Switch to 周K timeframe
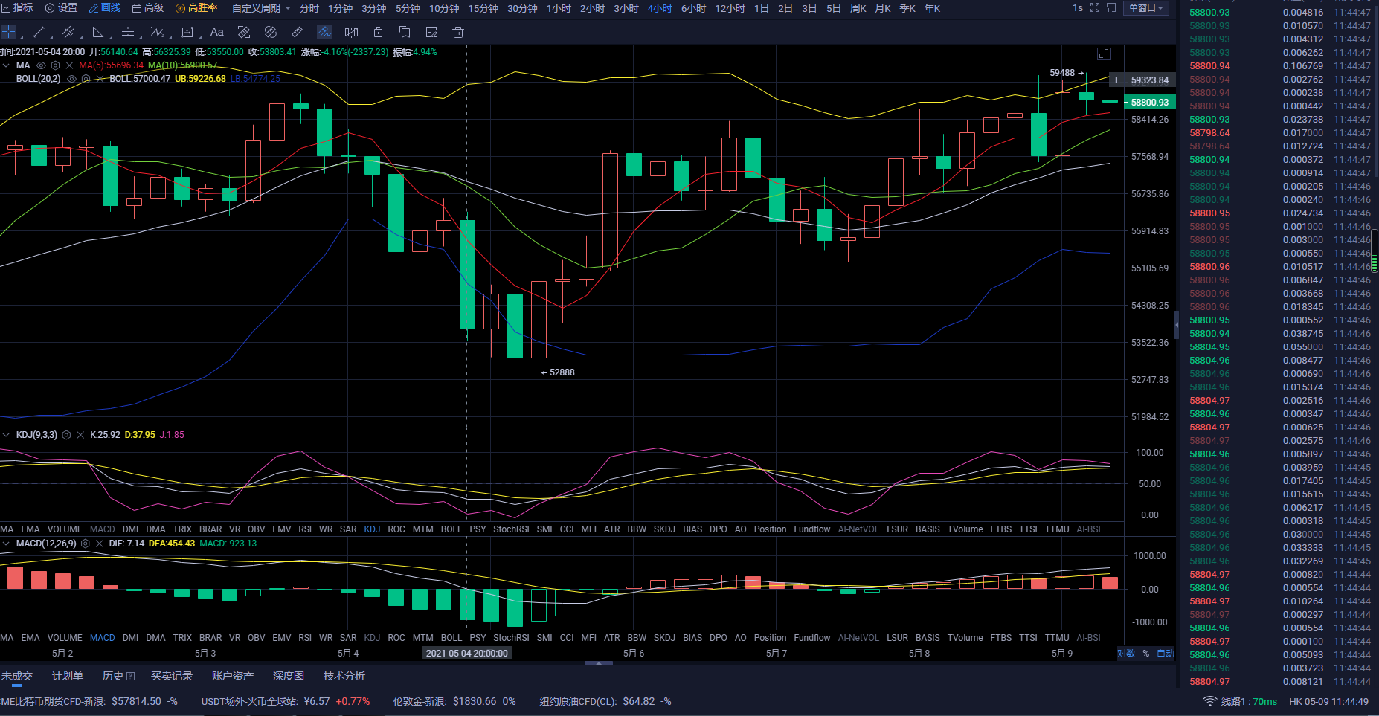 coord(858,8)
